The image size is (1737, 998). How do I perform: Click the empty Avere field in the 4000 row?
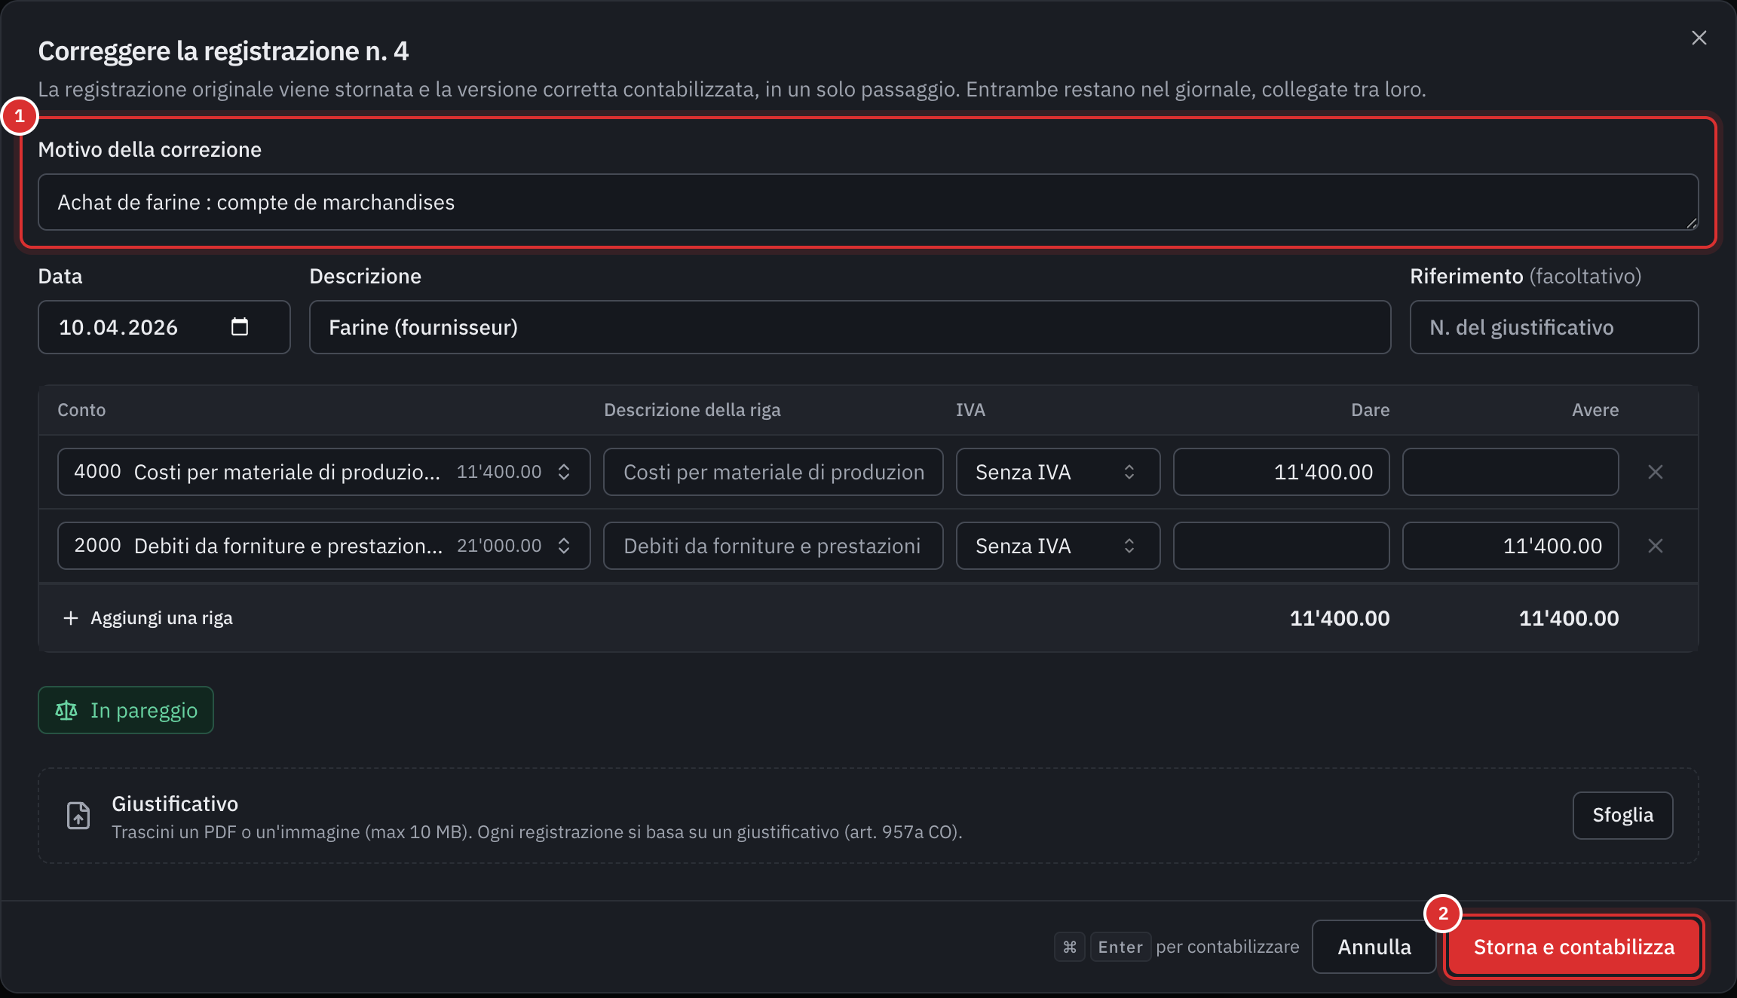[x=1510, y=472]
